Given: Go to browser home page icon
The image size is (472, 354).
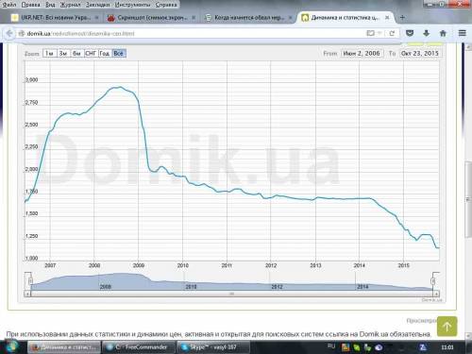Looking at the screenshot, I should (443, 33).
